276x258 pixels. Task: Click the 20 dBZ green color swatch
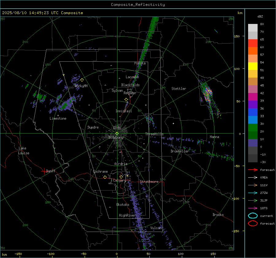(253, 127)
